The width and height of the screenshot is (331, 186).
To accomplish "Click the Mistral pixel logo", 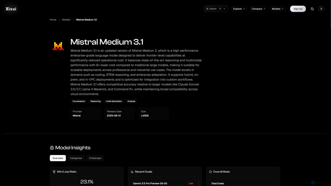I will tap(58, 46).
